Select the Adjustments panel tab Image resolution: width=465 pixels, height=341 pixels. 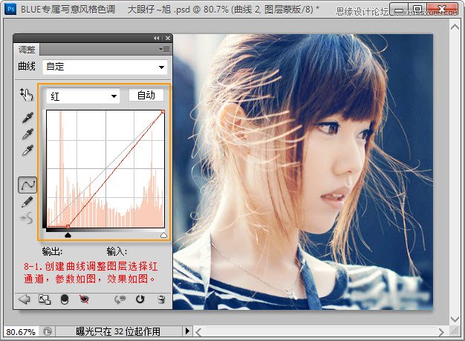(27, 50)
